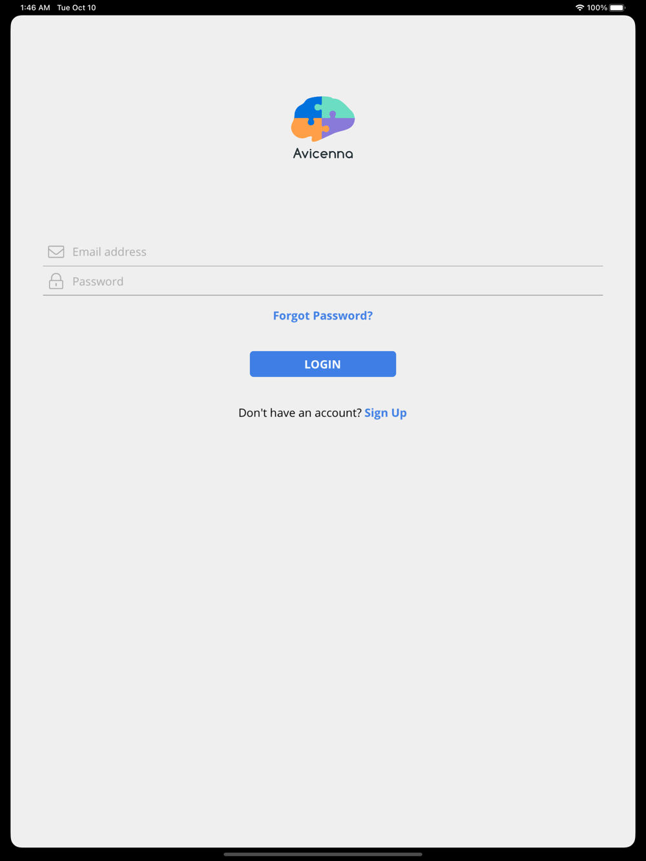This screenshot has width=646, height=861.
Task: Tap the Wi-Fi icon in status bar
Action: (579, 8)
